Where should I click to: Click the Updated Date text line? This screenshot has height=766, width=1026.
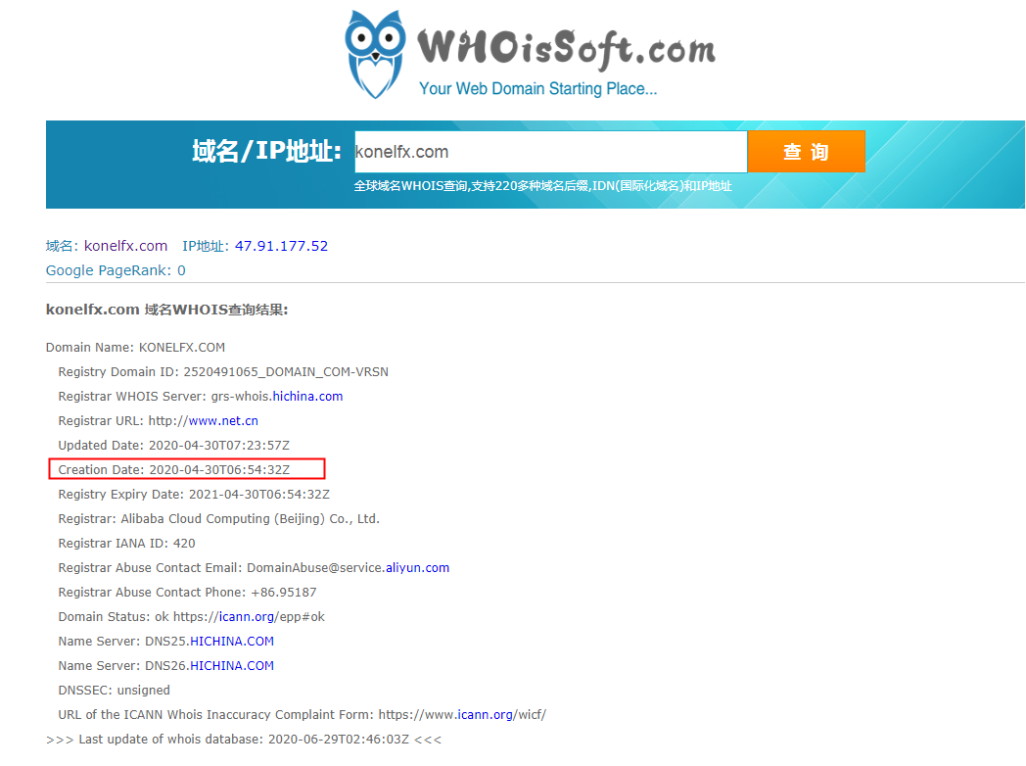pyautogui.click(x=174, y=445)
